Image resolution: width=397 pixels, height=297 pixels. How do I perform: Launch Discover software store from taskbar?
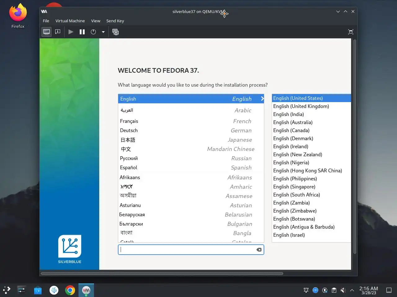point(38,290)
